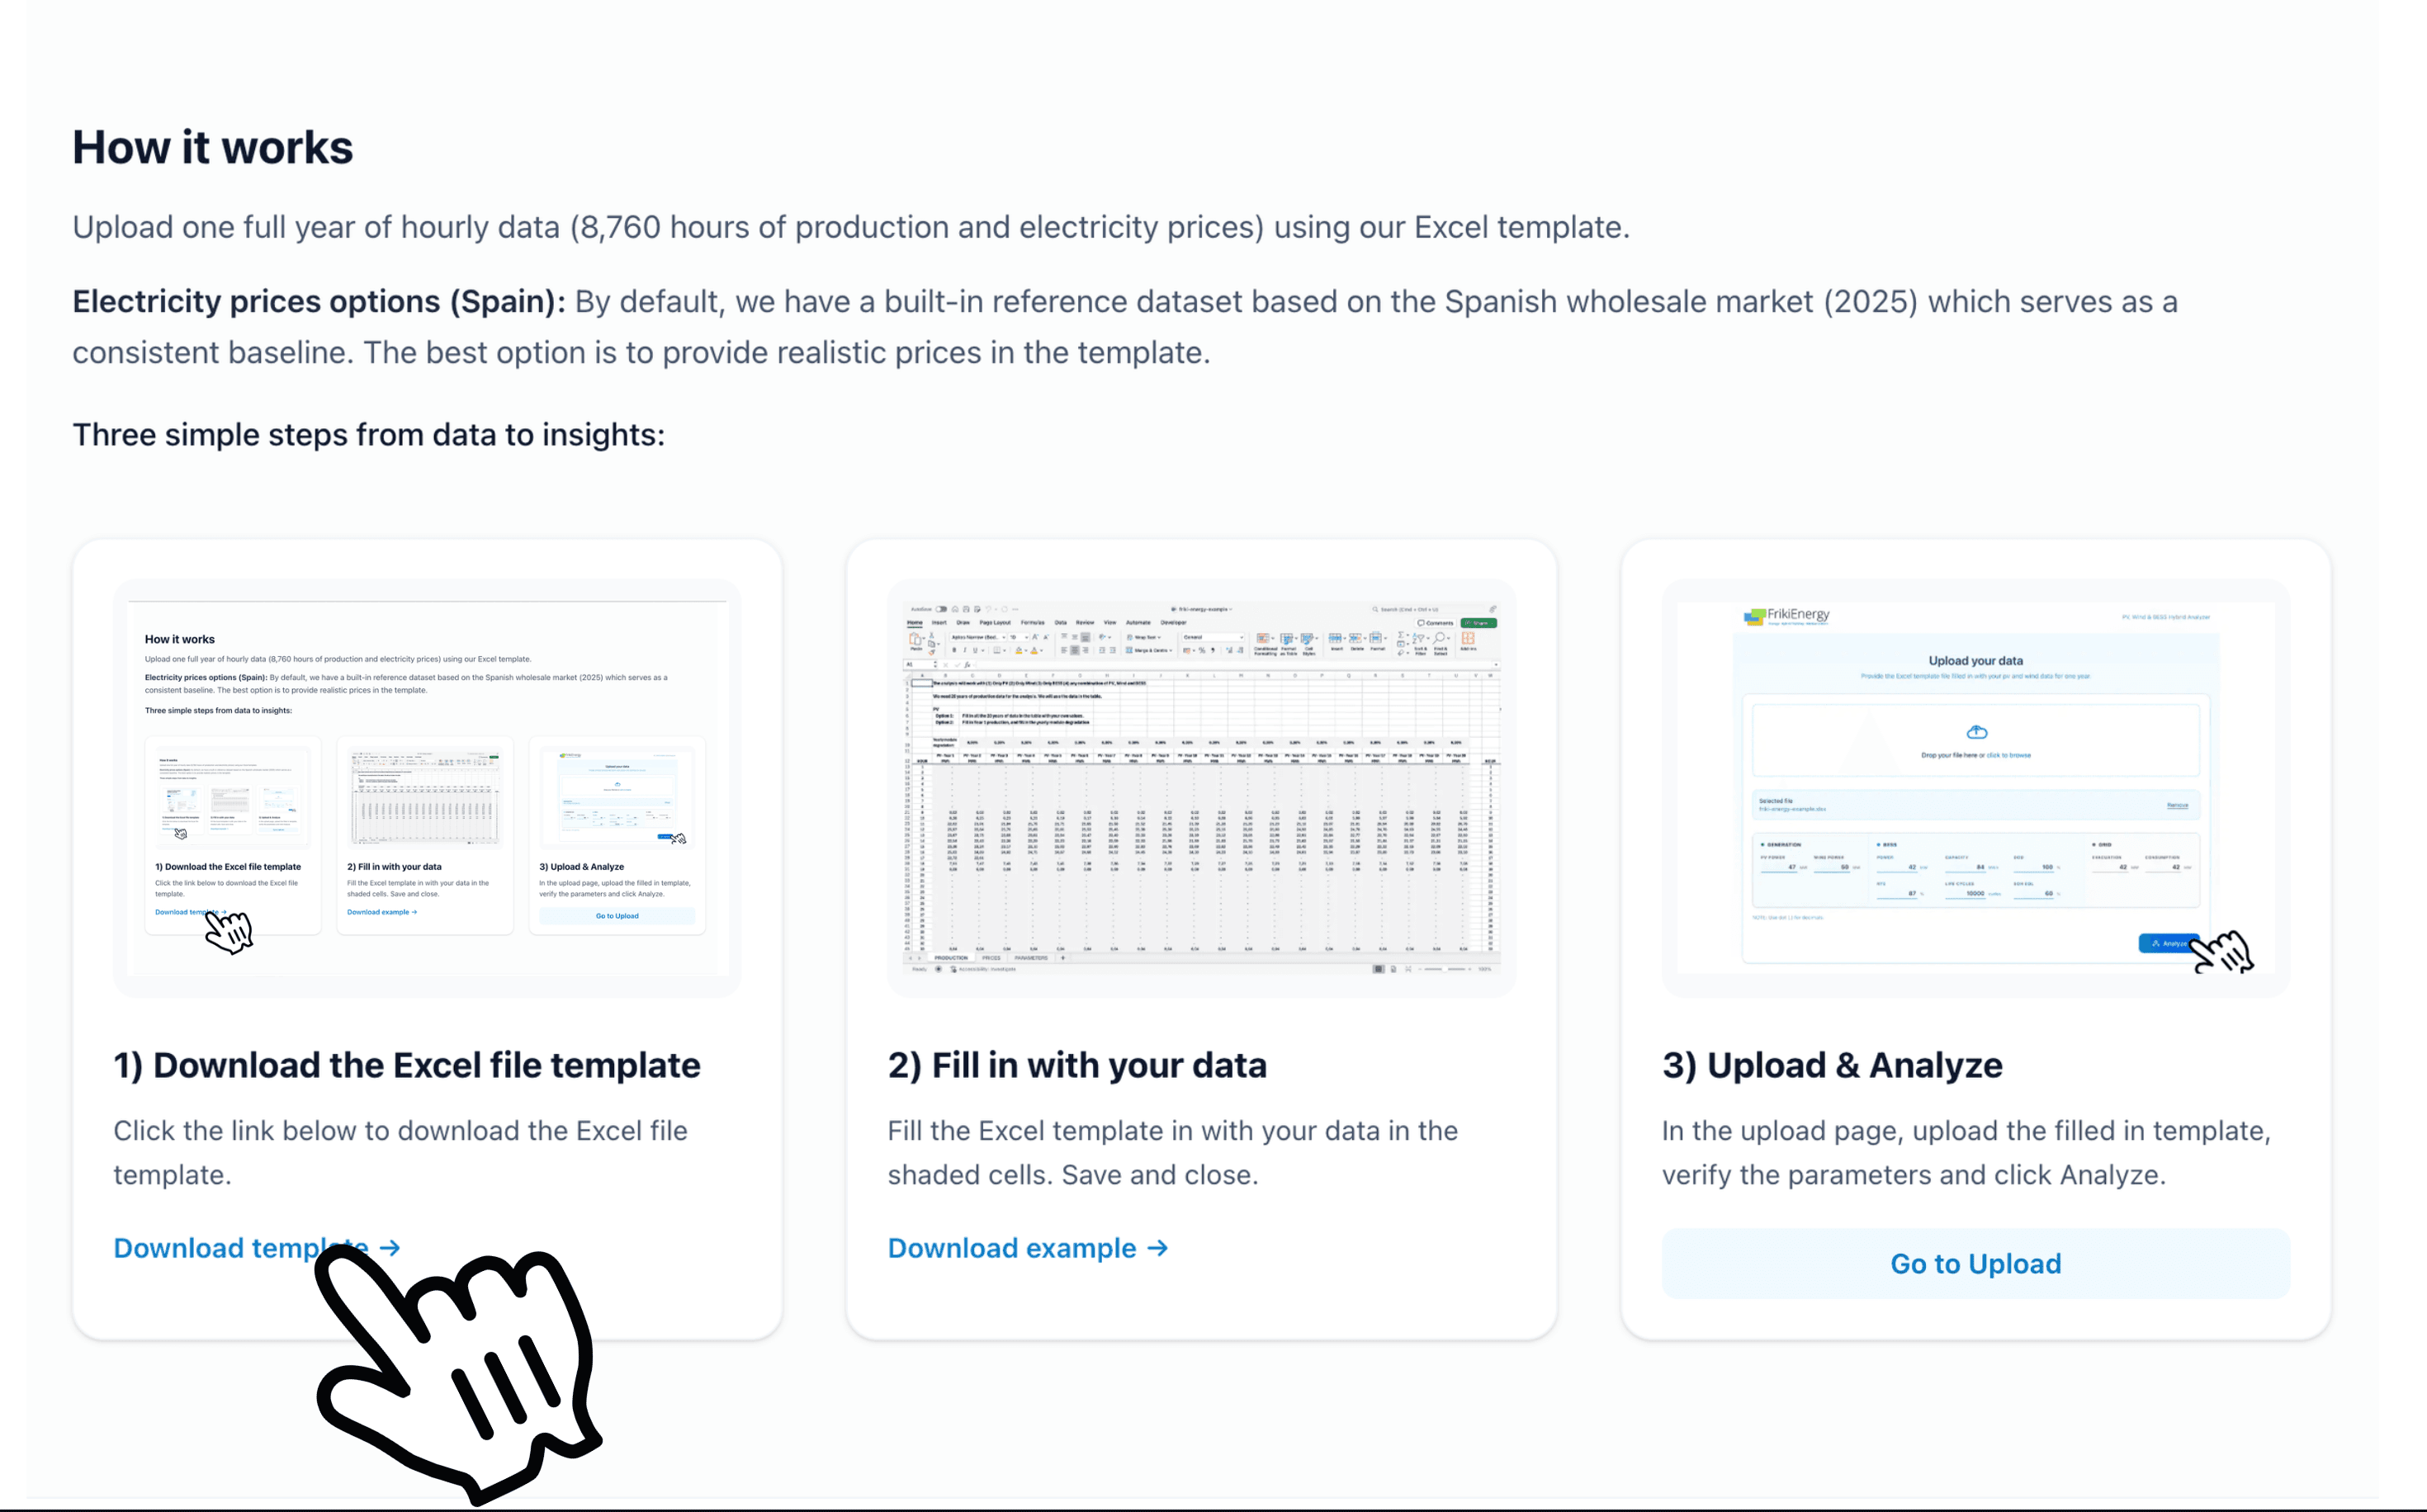Toggle the AutoSave switch in Excel screenshot
The height and width of the screenshot is (1512, 2427).
[x=941, y=609]
